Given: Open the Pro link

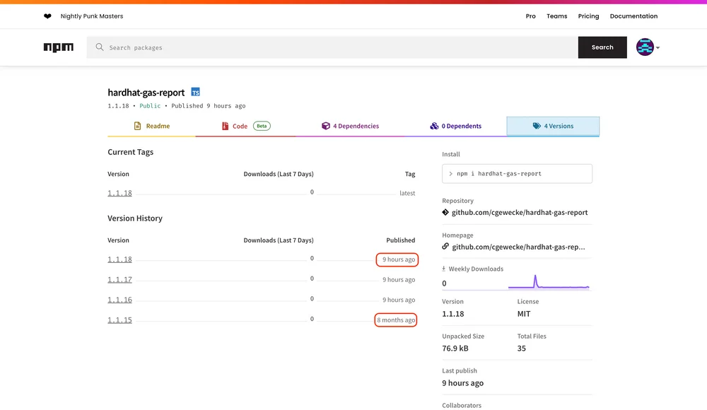Looking at the screenshot, I should tap(531, 16).
